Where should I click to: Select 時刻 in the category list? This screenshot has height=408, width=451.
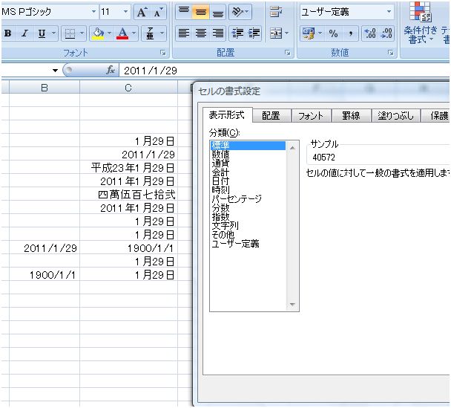point(248,190)
